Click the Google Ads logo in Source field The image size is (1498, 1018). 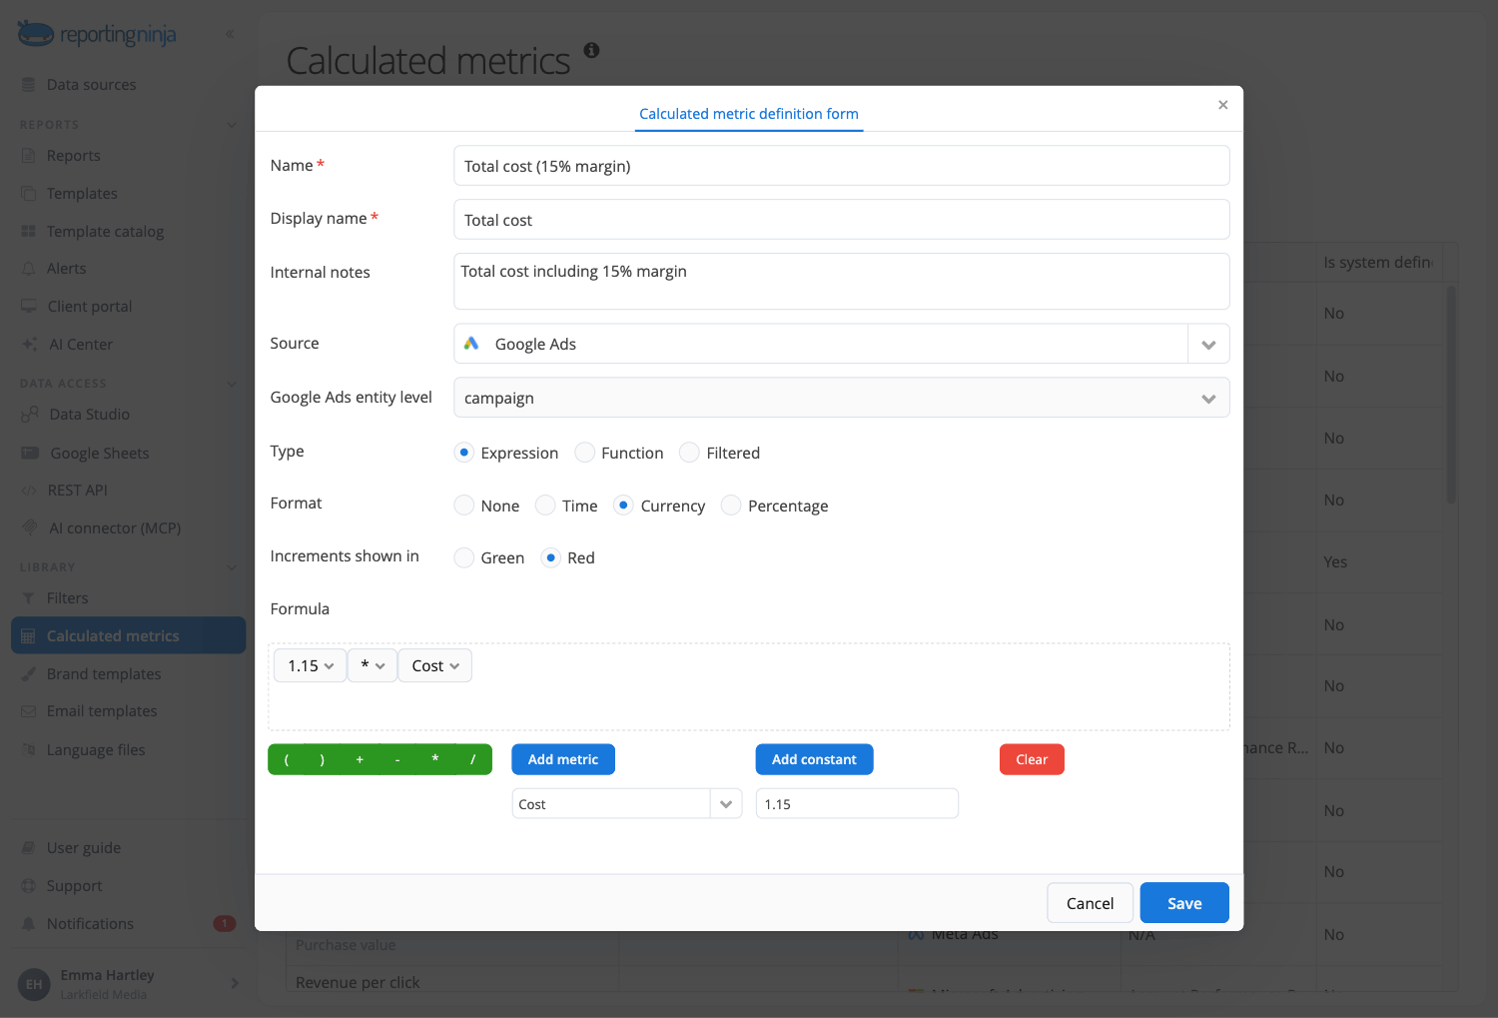coord(471,344)
